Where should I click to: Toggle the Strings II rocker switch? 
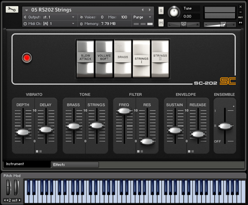pos(160,57)
